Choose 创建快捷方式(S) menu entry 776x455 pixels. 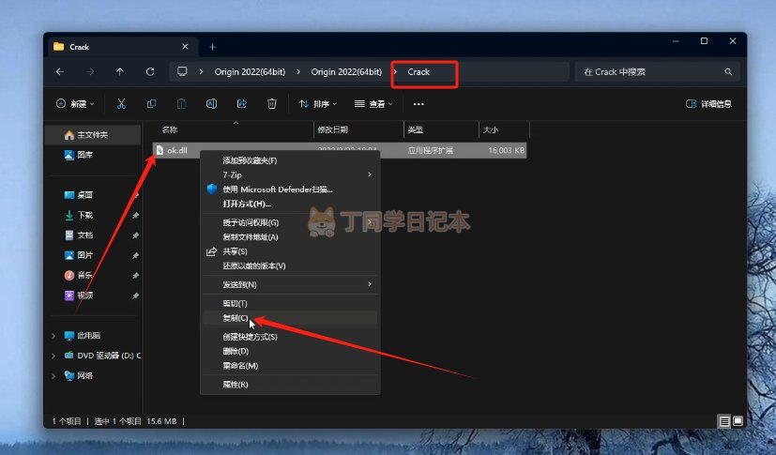tap(290, 337)
